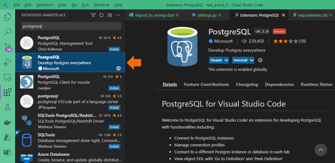Screen dimensions: 335x163
Task: Select the Feature Contributions tab
Action: point(206,84)
